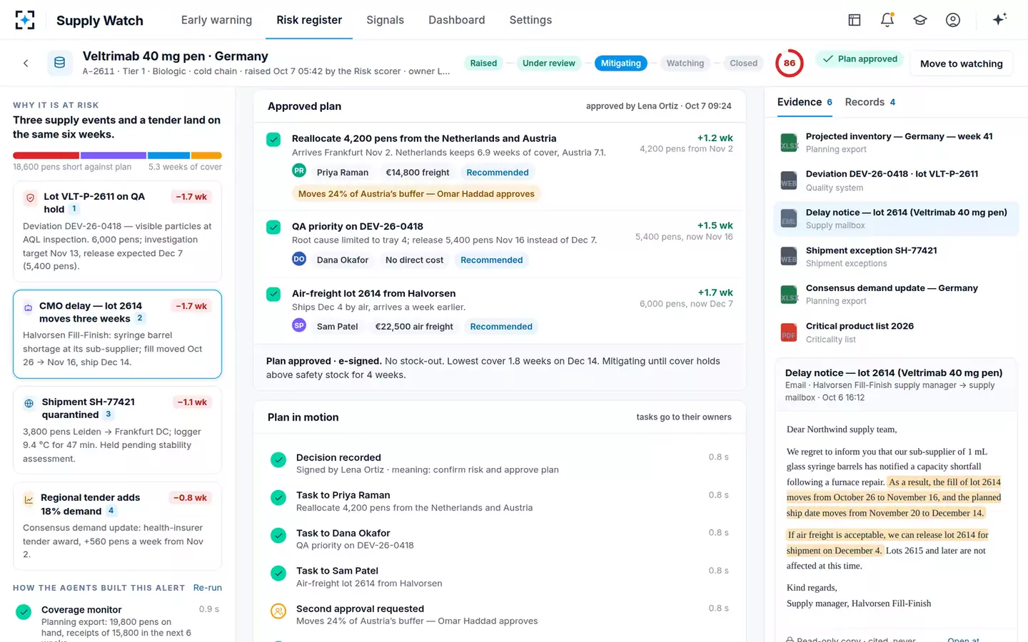Screen dimensions: 1028x642
Task: Click the WEB icon for Deviation DEV-26-0418
Action: [789, 180]
